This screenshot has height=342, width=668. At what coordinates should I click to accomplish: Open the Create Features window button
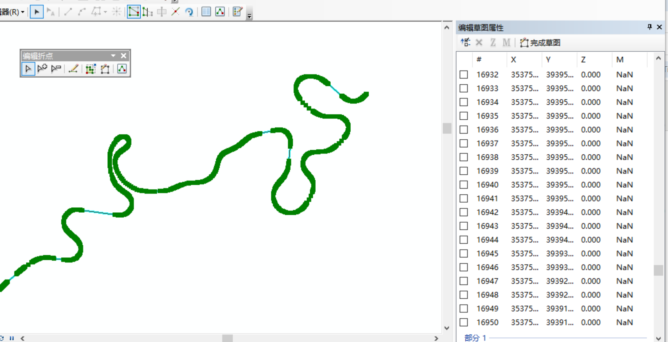[x=238, y=12]
